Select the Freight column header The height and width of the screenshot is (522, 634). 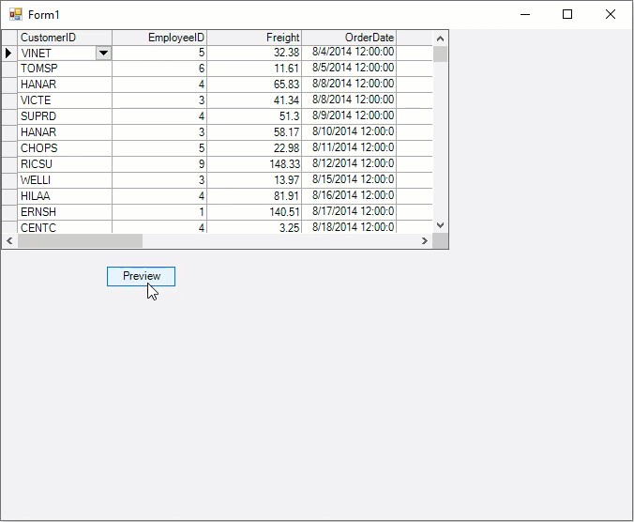pos(254,38)
